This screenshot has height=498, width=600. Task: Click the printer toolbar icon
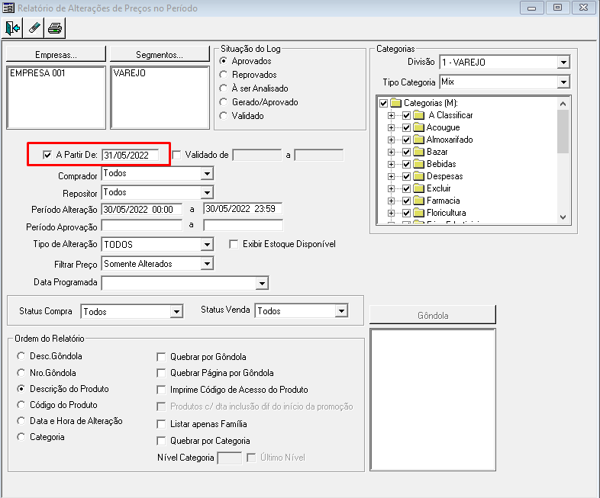[x=55, y=28]
